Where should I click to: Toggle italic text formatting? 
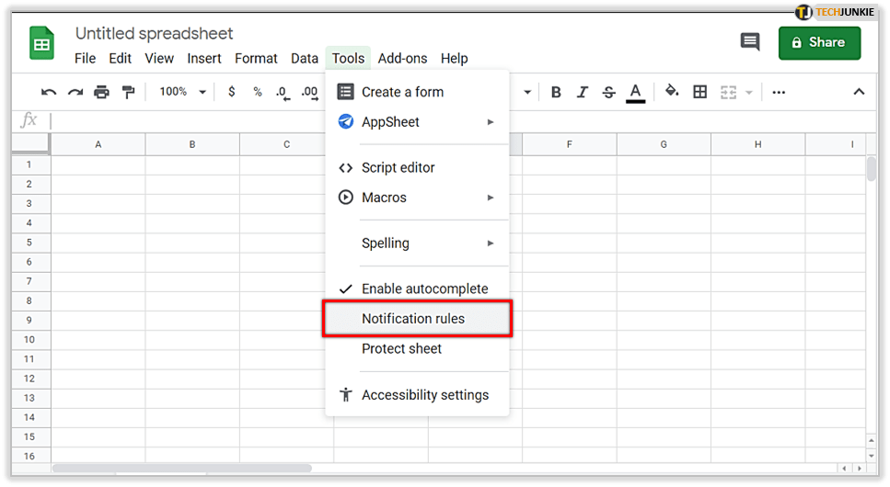[582, 92]
